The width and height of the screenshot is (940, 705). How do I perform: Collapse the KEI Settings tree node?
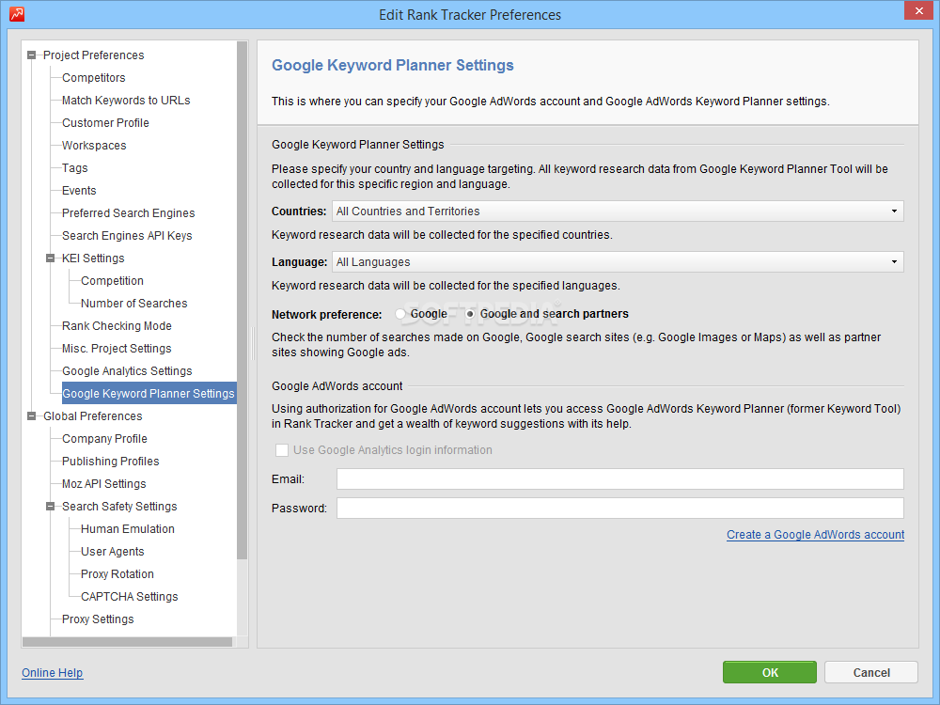[51, 258]
